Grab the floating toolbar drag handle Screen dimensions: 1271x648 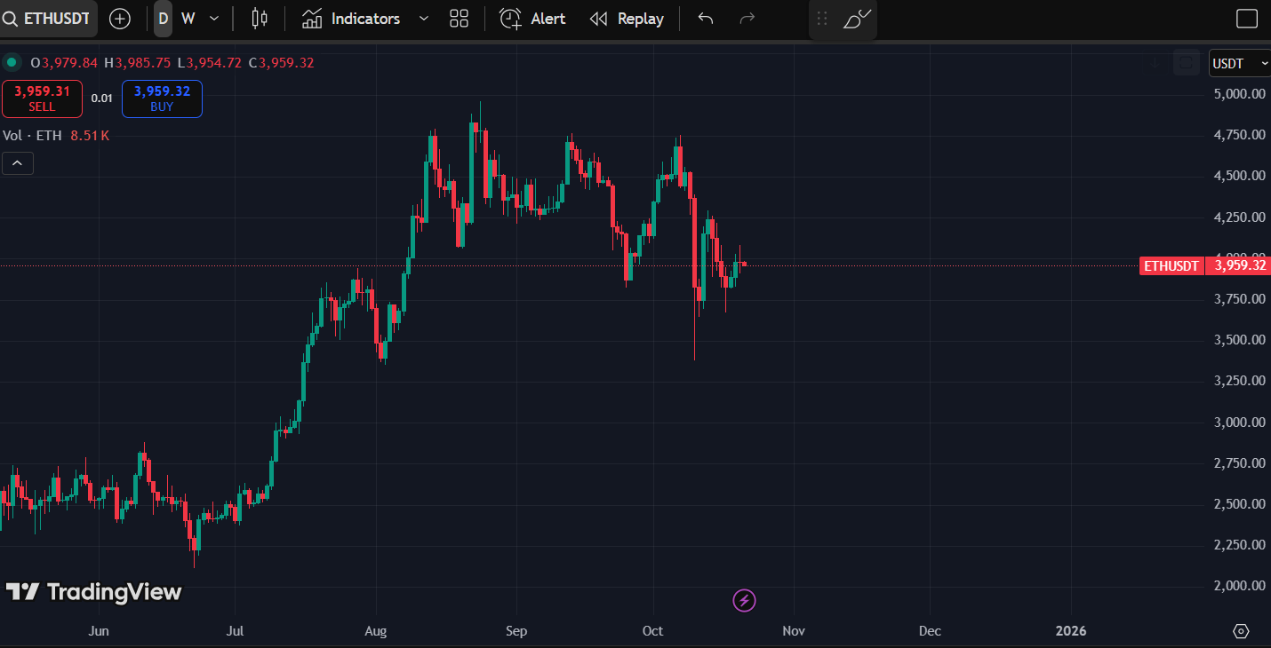pyautogui.click(x=822, y=19)
